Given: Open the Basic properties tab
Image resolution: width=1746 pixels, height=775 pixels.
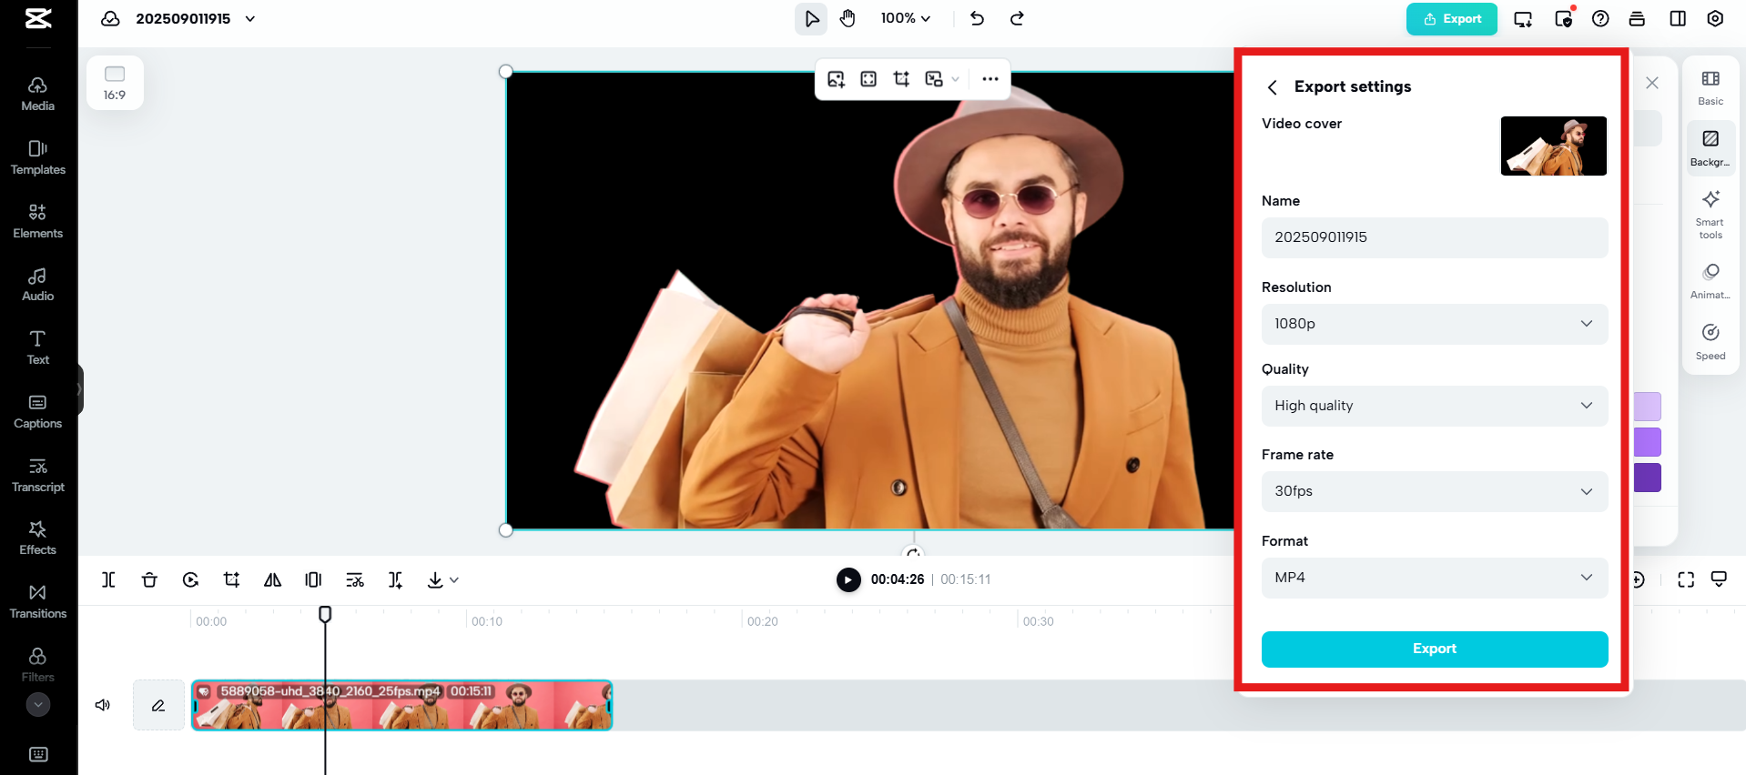Looking at the screenshot, I should (x=1710, y=88).
